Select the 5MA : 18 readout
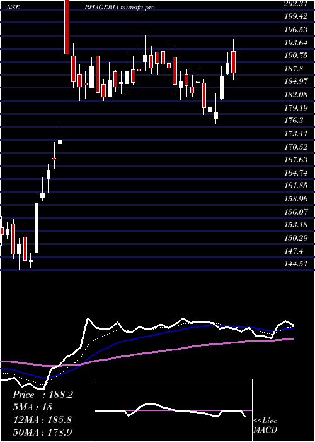Image resolution: width=315 pixels, height=442 pixels. click(32, 407)
